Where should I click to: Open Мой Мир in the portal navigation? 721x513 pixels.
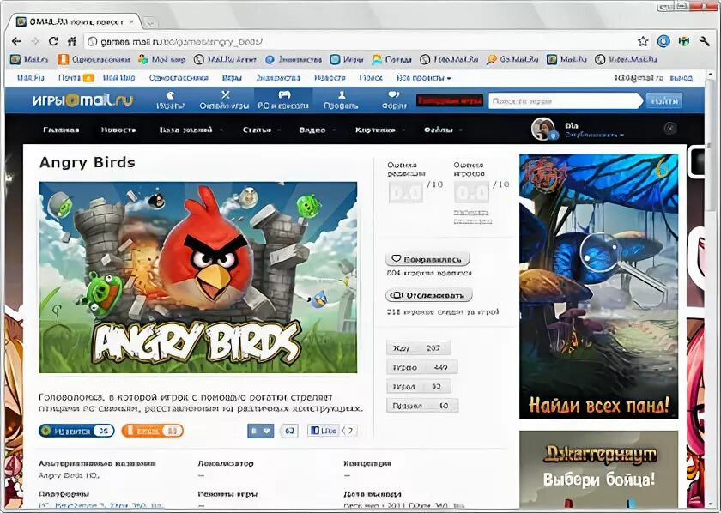click(118, 78)
